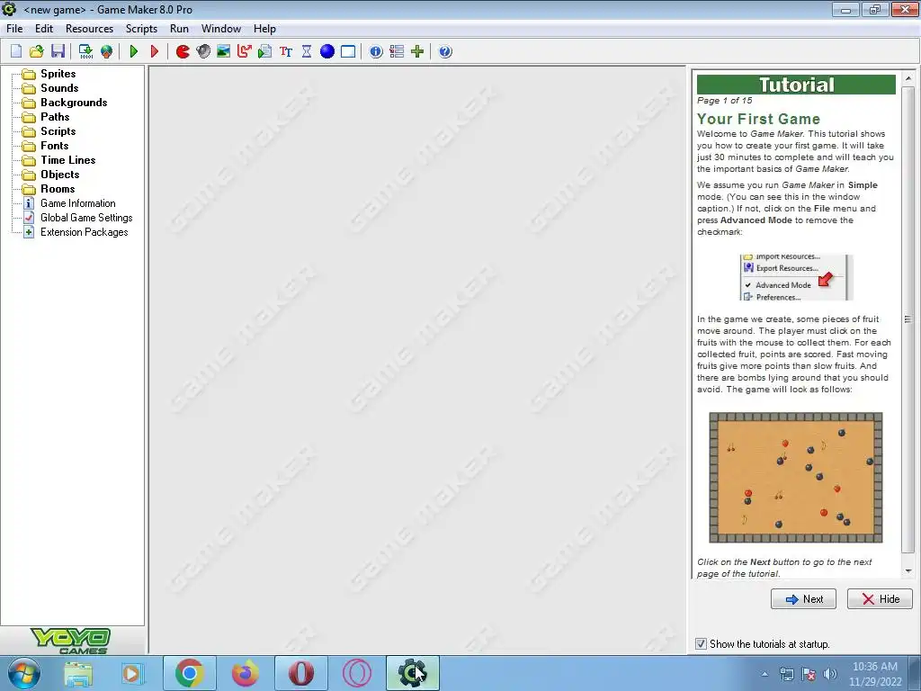Create a background with the picture icon
Screen dimensions: 921x691
click(x=223, y=51)
